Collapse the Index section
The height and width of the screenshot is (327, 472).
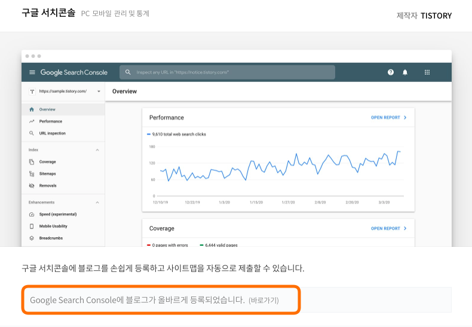point(97,150)
